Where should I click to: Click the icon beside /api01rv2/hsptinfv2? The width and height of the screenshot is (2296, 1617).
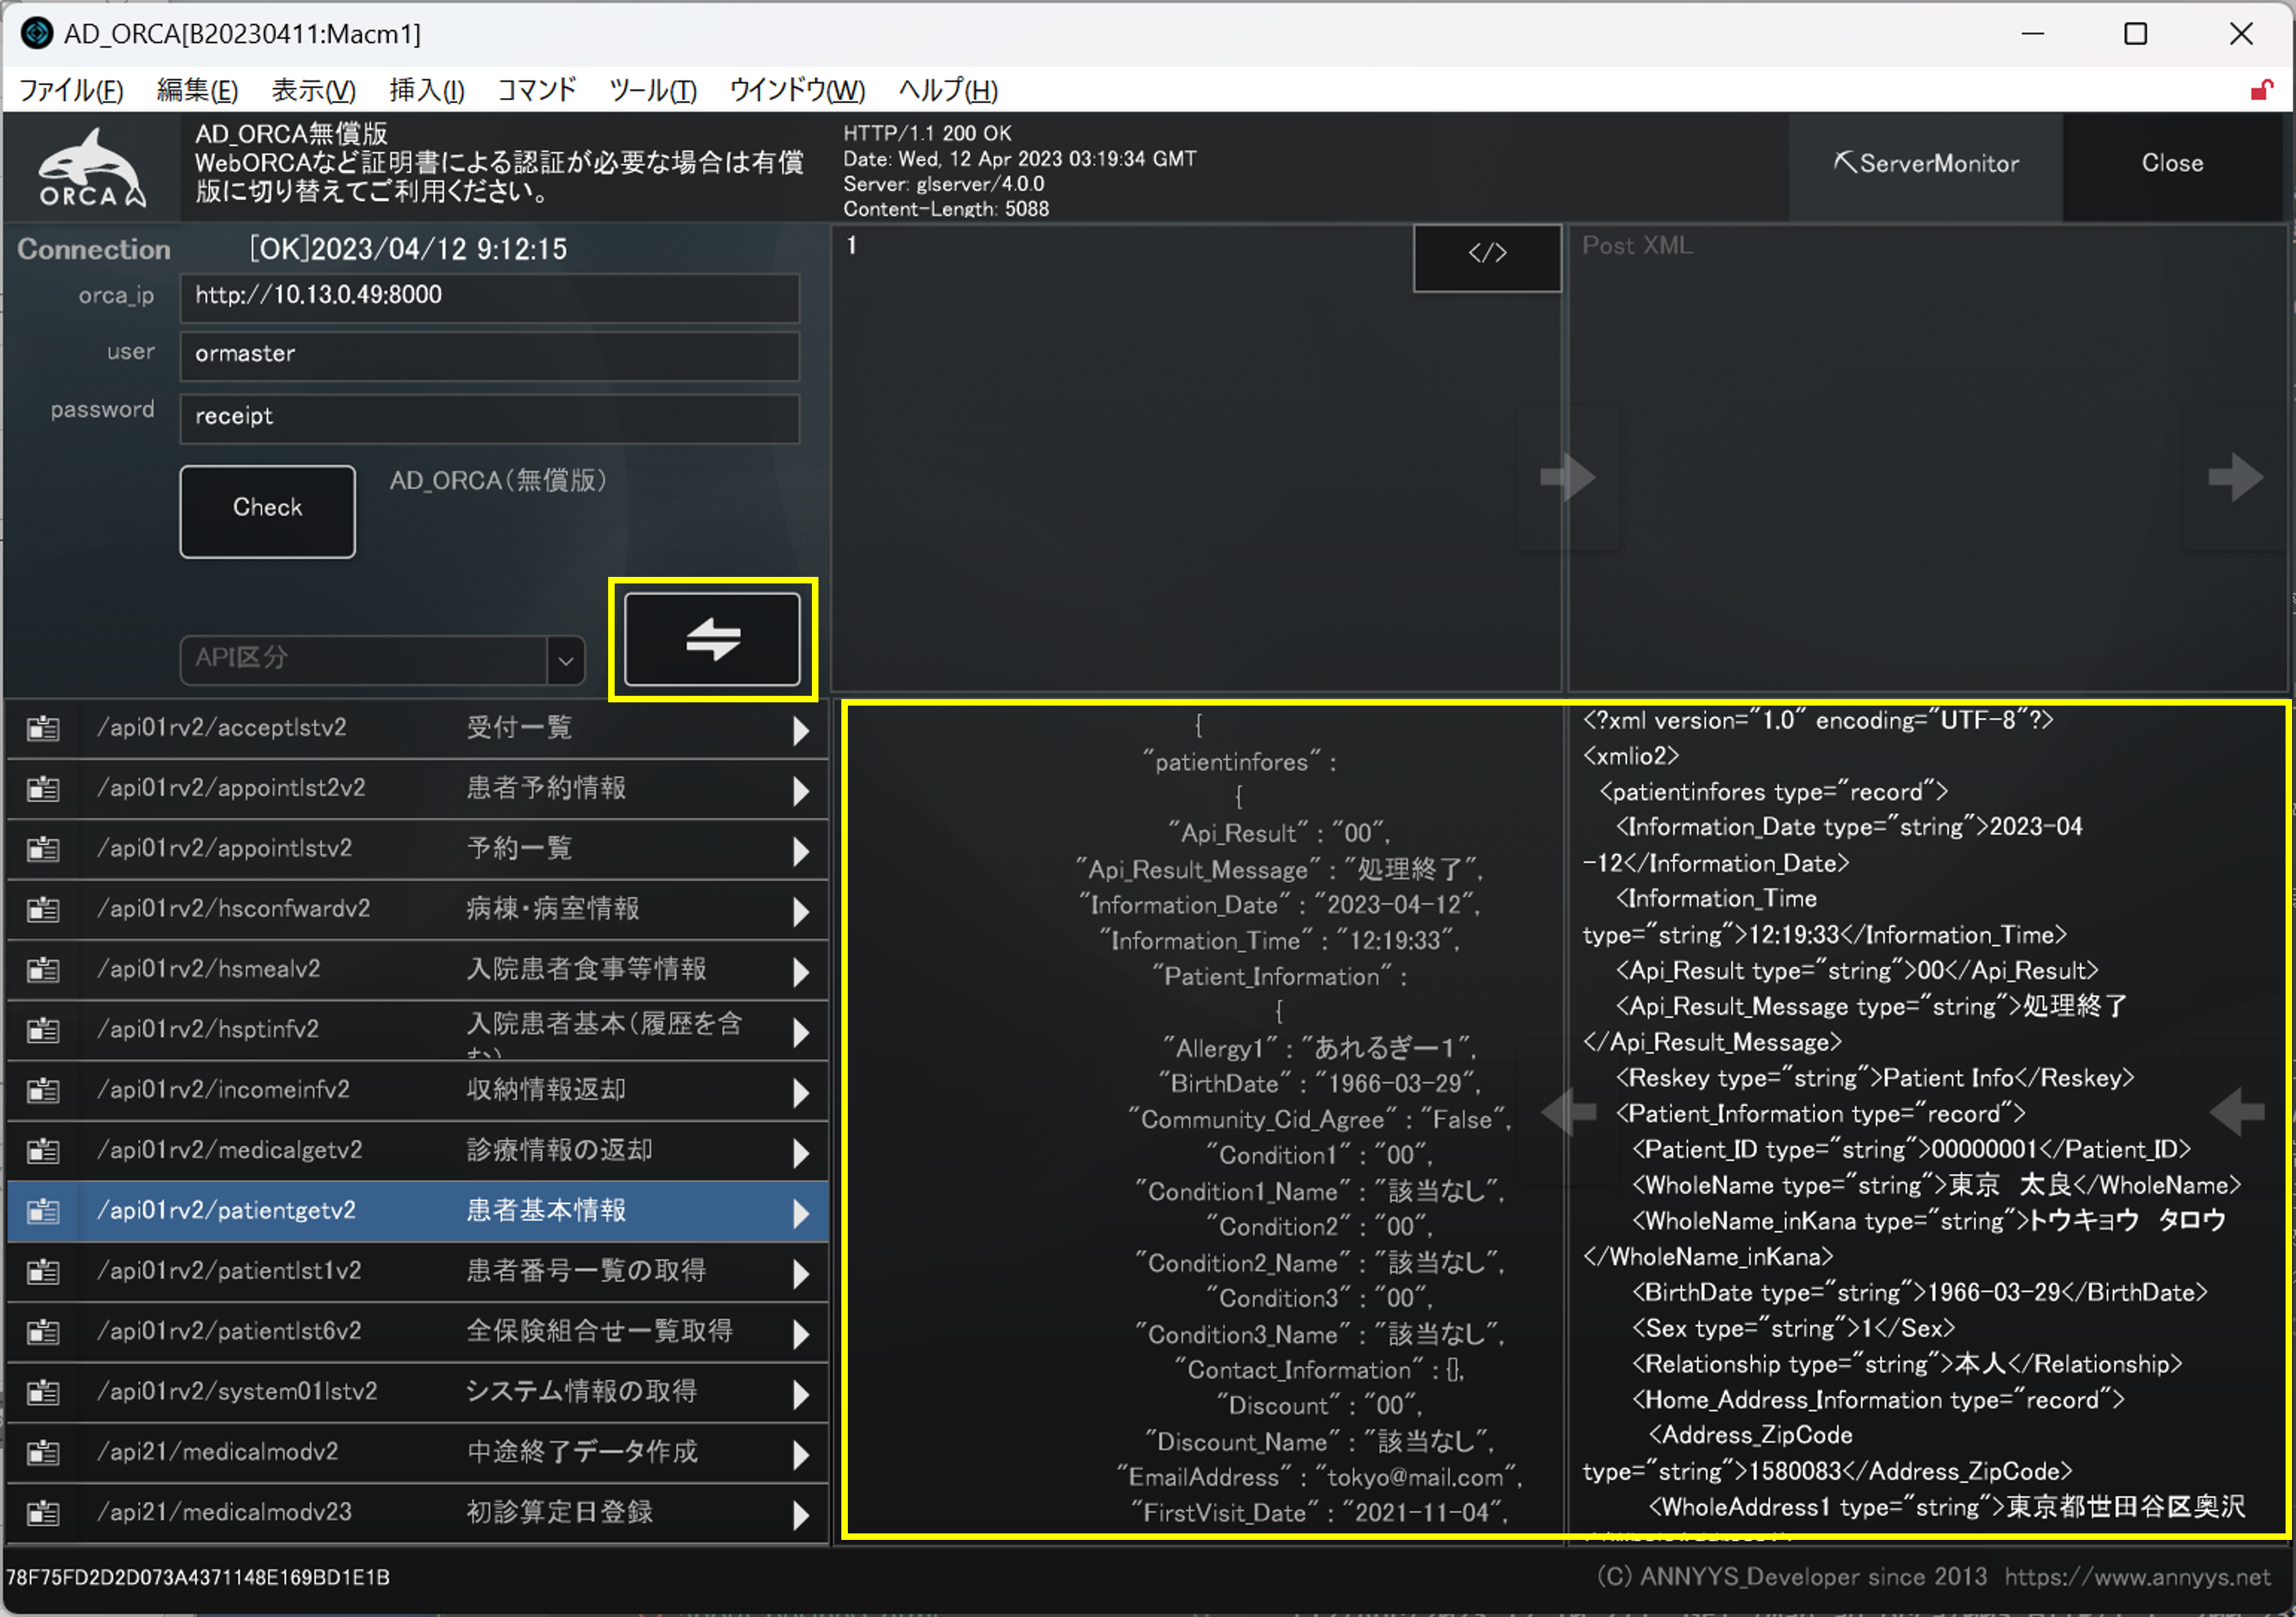[43, 1030]
